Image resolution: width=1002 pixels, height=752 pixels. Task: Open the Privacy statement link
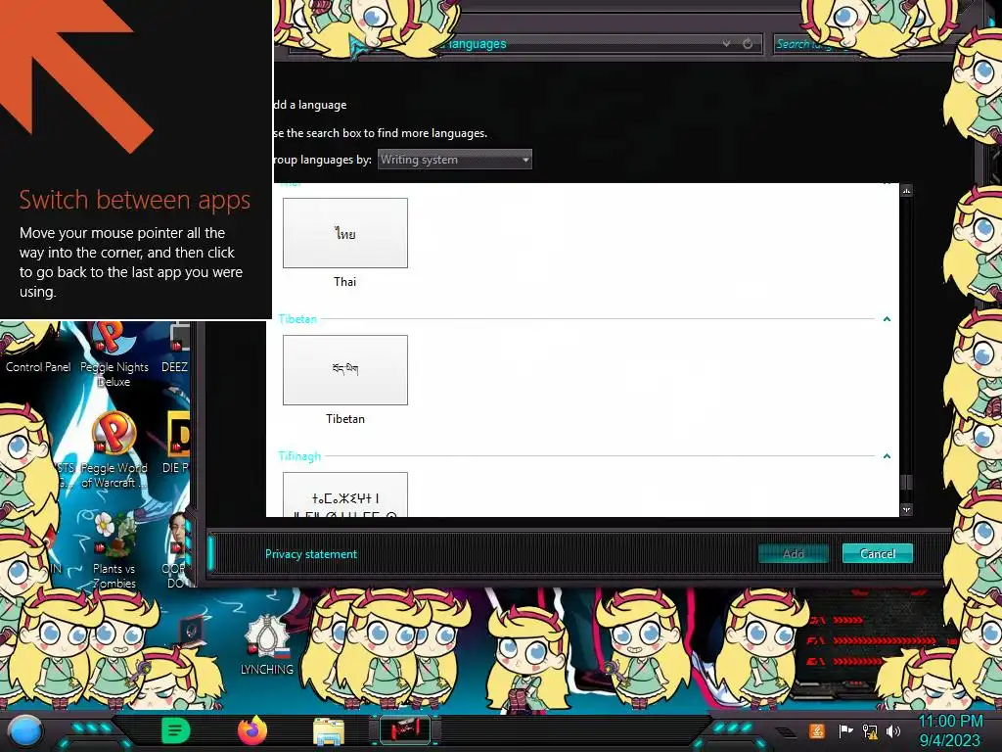click(311, 554)
